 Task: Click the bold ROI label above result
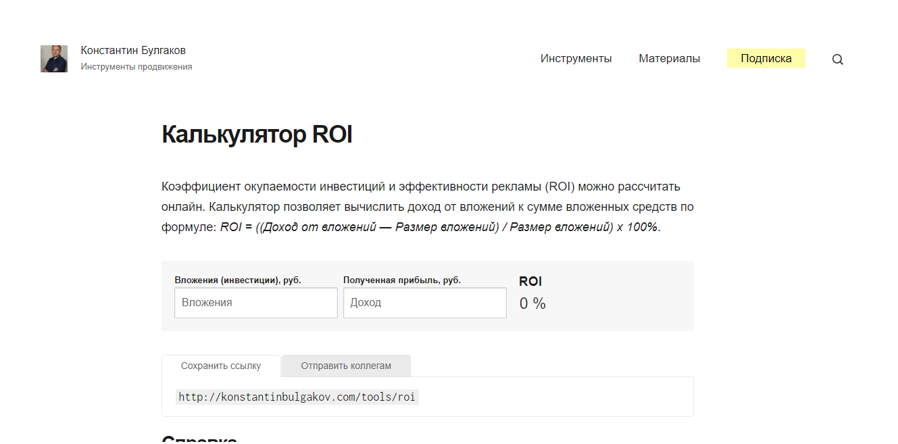pos(530,282)
